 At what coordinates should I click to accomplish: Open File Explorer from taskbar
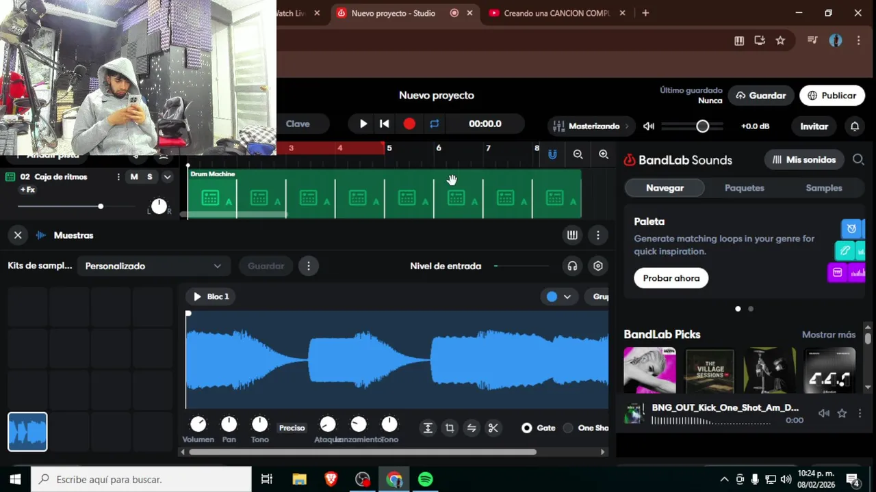[300, 480]
